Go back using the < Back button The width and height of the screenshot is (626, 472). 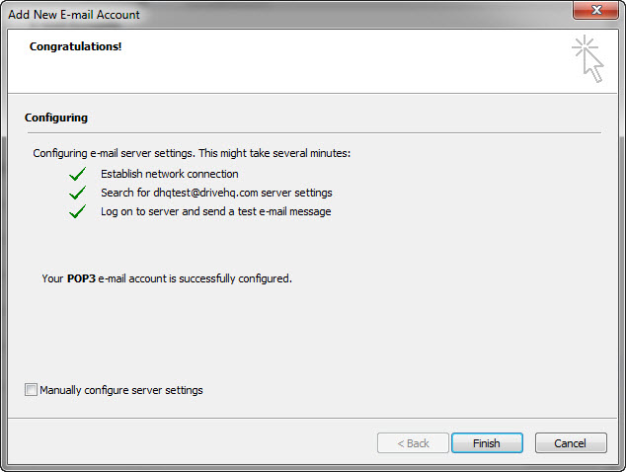[413, 443]
